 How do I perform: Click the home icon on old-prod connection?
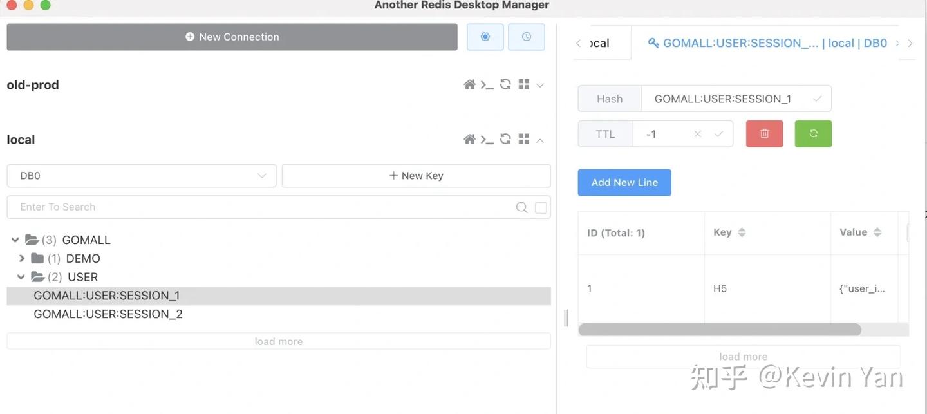[x=469, y=84]
